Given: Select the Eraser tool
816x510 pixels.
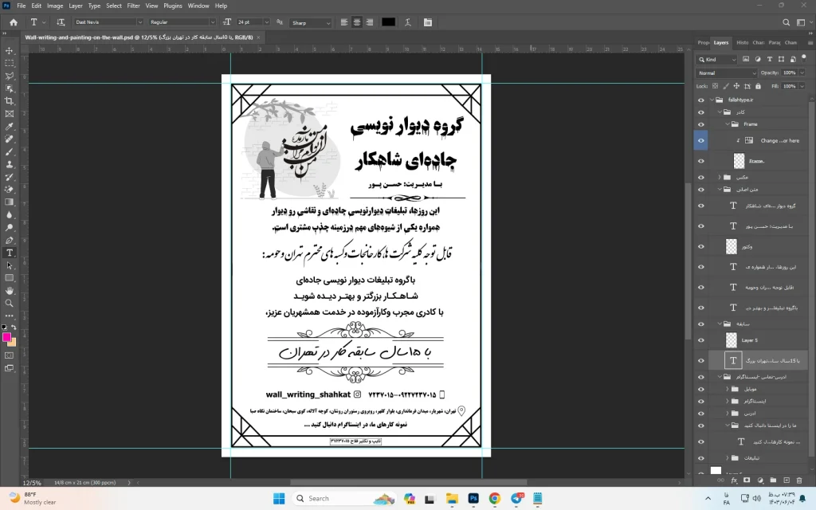Looking at the screenshot, I should tap(10, 190).
